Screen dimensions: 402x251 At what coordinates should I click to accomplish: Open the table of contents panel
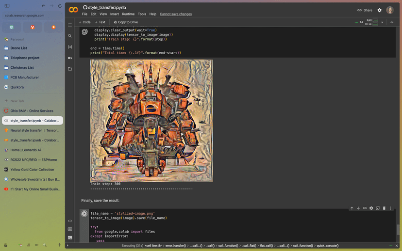point(70,25)
